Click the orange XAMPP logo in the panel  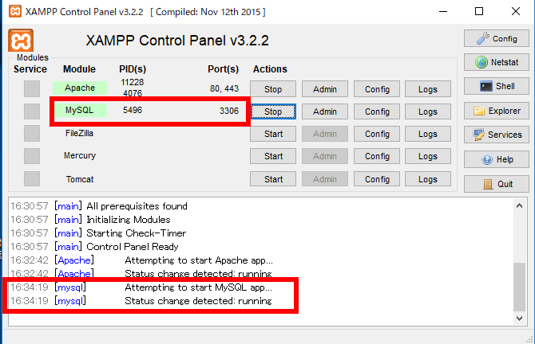click(21, 41)
